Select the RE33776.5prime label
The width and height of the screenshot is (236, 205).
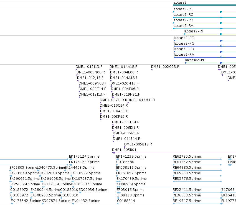pyautogui.click(x=187, y=179)
